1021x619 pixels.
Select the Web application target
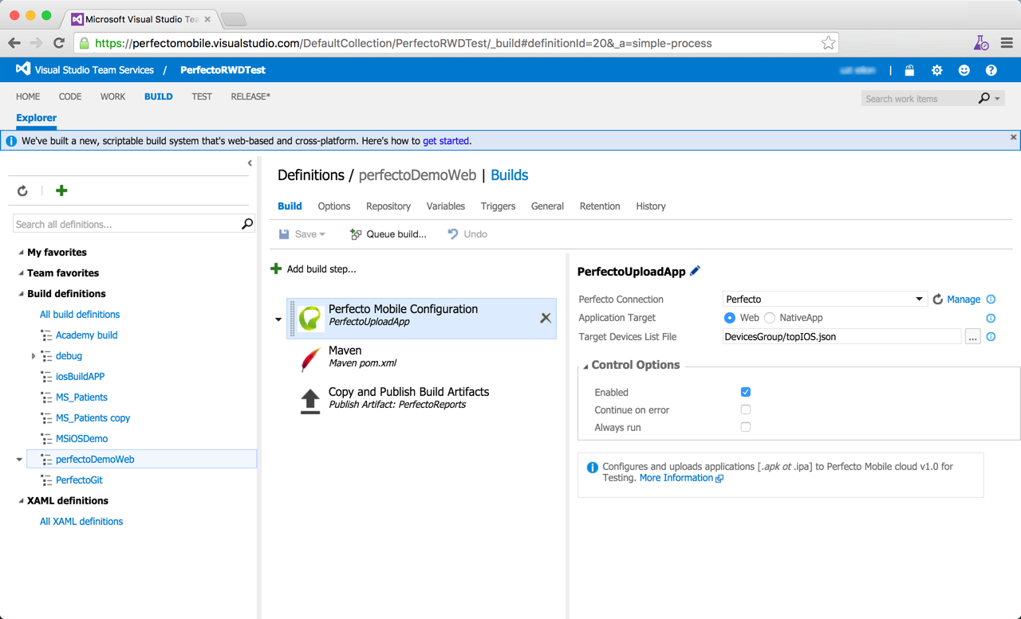(729, 318)
